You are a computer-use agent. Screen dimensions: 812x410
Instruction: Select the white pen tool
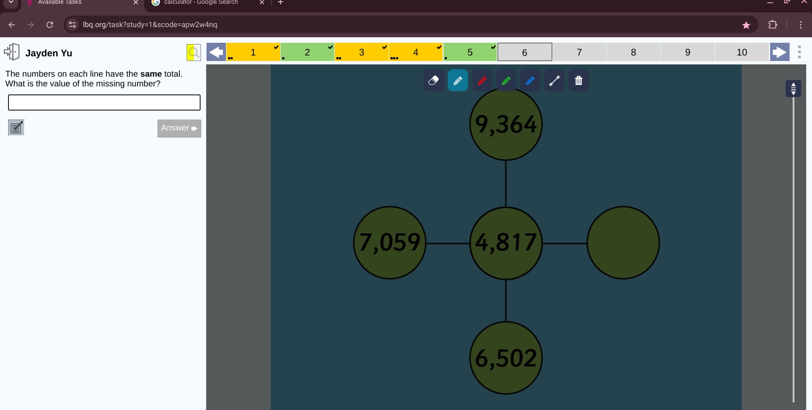click(457, 80)
